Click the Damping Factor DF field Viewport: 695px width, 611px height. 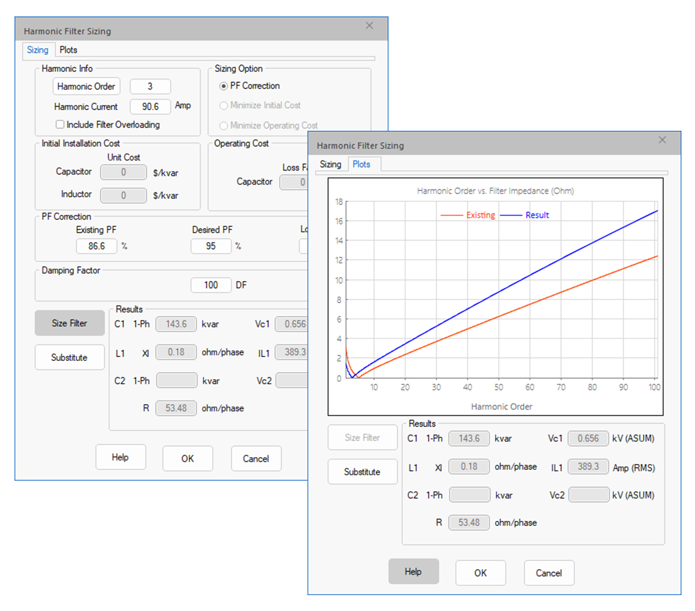pyautogui.click(x=211, y=285)
